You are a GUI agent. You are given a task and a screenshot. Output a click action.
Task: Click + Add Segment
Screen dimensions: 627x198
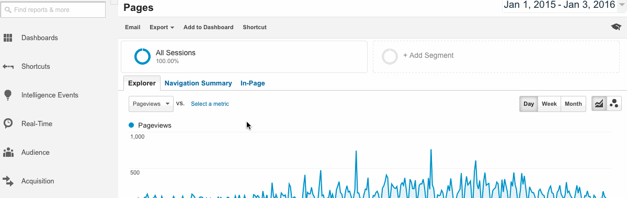point(428,55)
